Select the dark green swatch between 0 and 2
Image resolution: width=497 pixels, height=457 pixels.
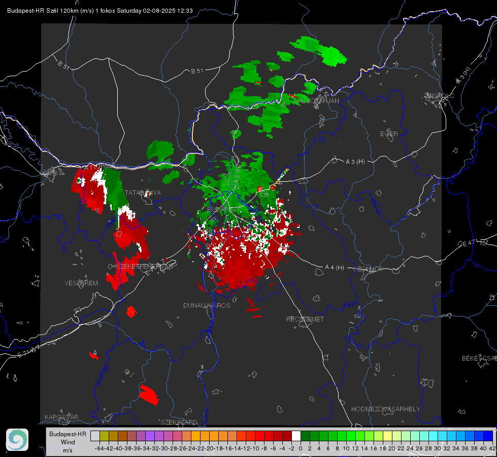click(305, 436)
